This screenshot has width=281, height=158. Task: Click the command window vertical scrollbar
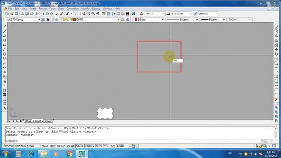276,133
